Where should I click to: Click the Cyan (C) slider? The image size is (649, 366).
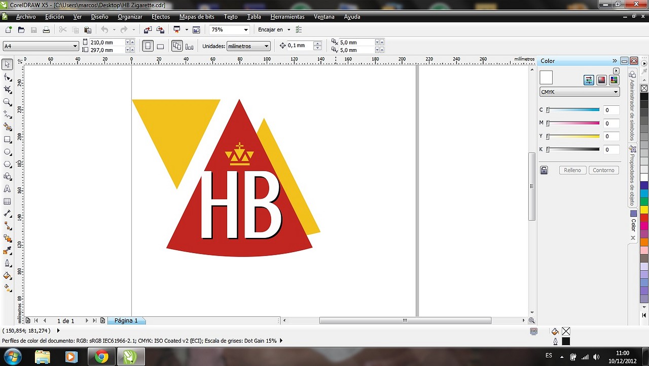pos(573,110)
